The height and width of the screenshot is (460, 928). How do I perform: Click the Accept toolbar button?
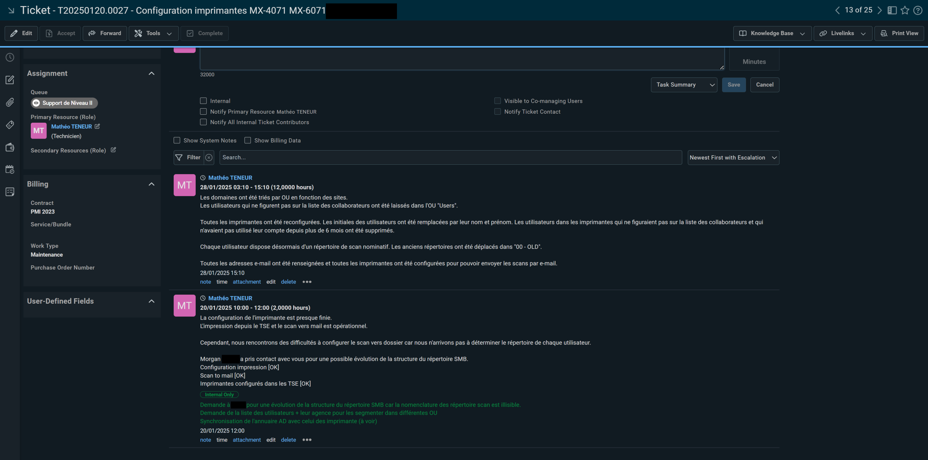click(x=60, y=33)
